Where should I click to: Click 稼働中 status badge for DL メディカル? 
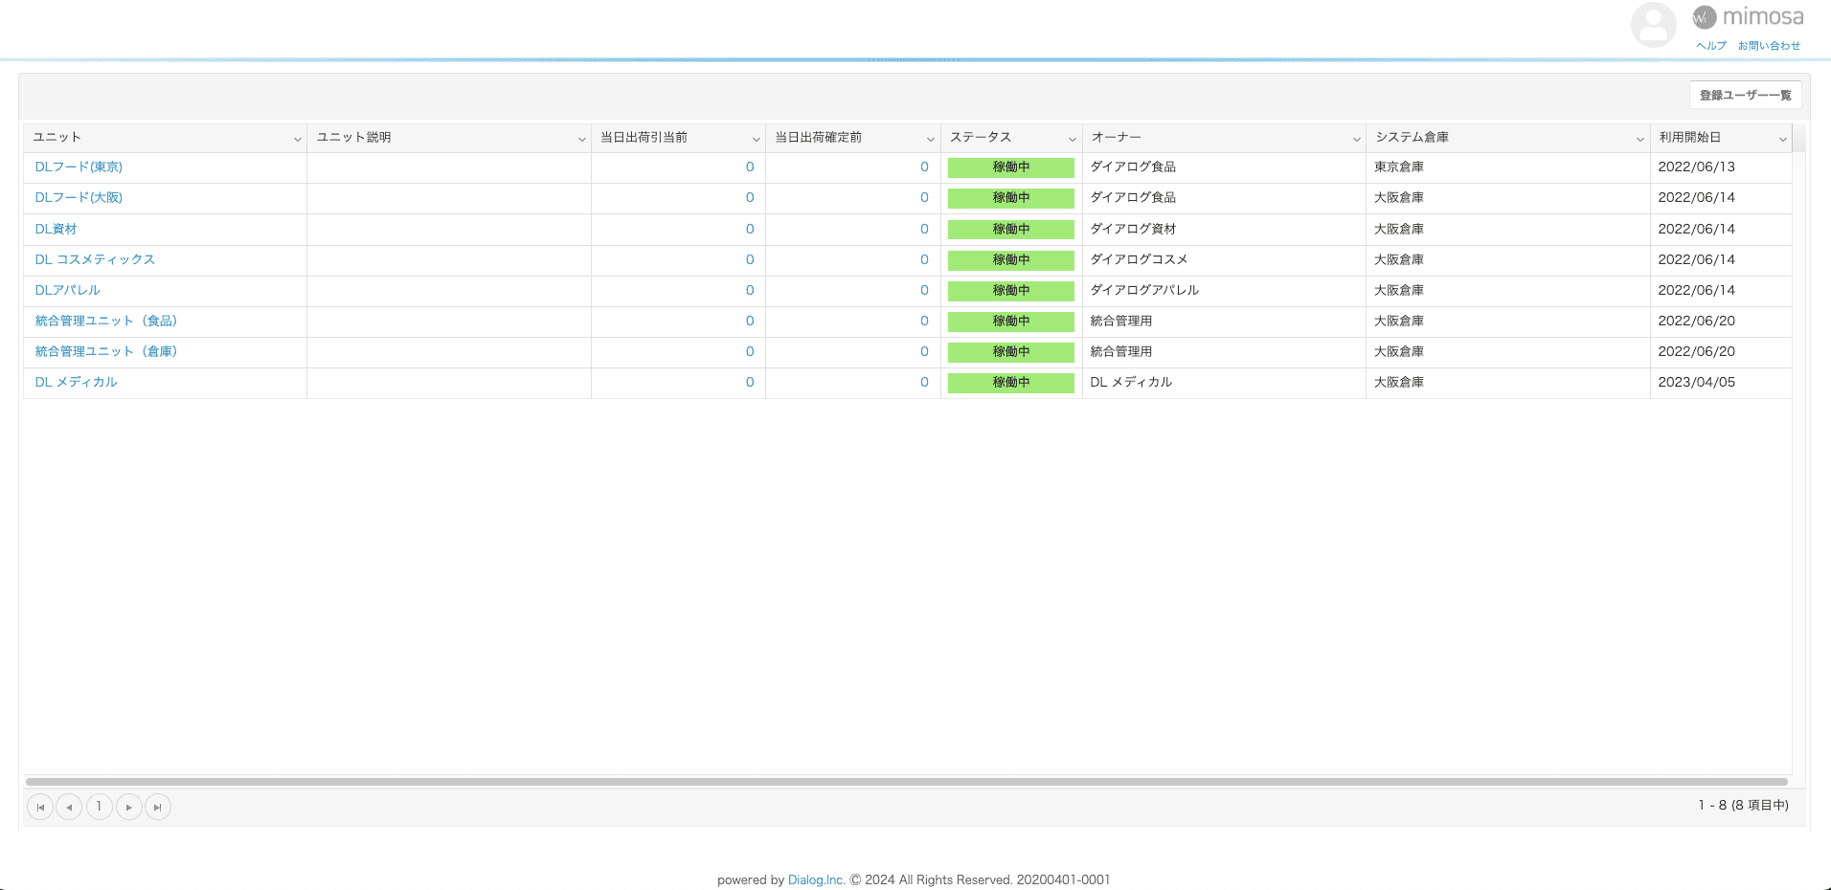pos(1011,383)
